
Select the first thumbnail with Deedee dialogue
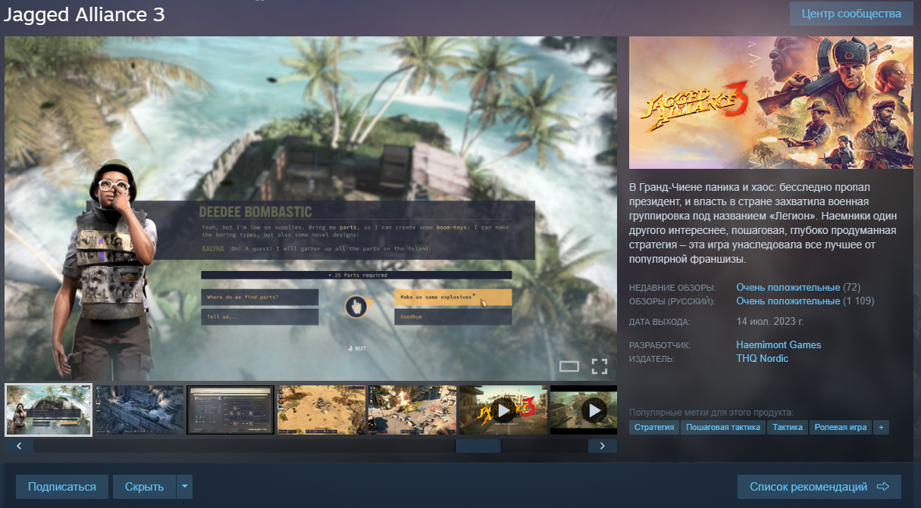click(x=49, y=410)
